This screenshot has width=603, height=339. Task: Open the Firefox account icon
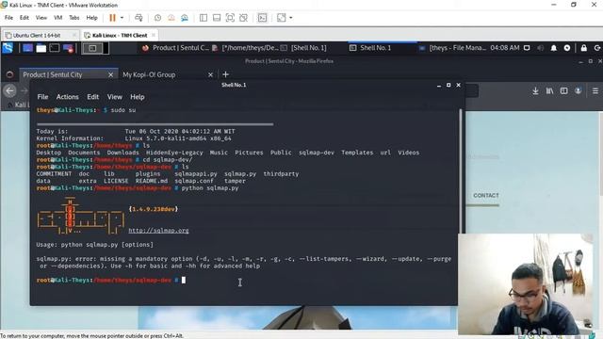click(x=578, y=91)
